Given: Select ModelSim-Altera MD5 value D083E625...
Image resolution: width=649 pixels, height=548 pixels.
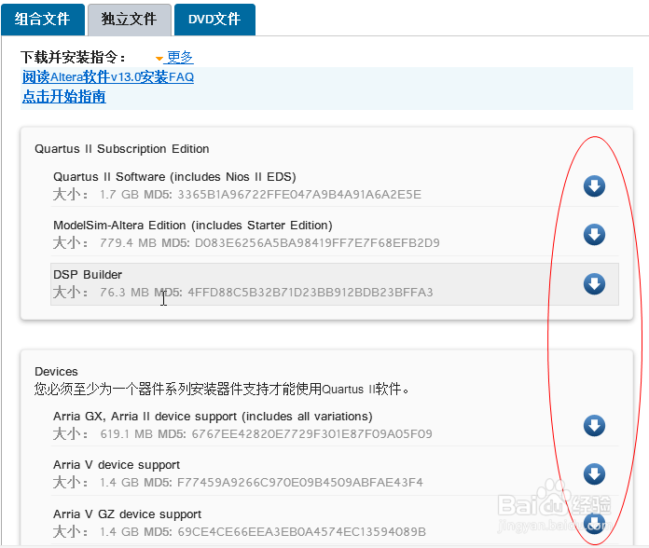Looking at the screenshot, I should click(317, 242).
